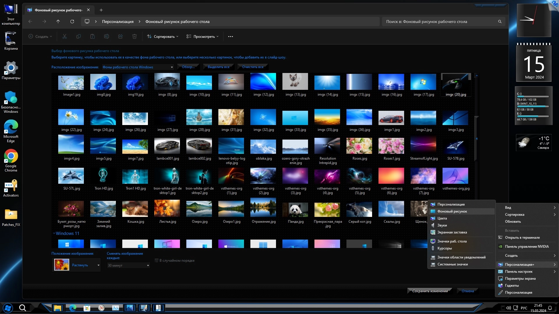Viewport: 559px width, 314px height.
Task: Click the Share icon in toolbar
Action: tap(121, 37)
